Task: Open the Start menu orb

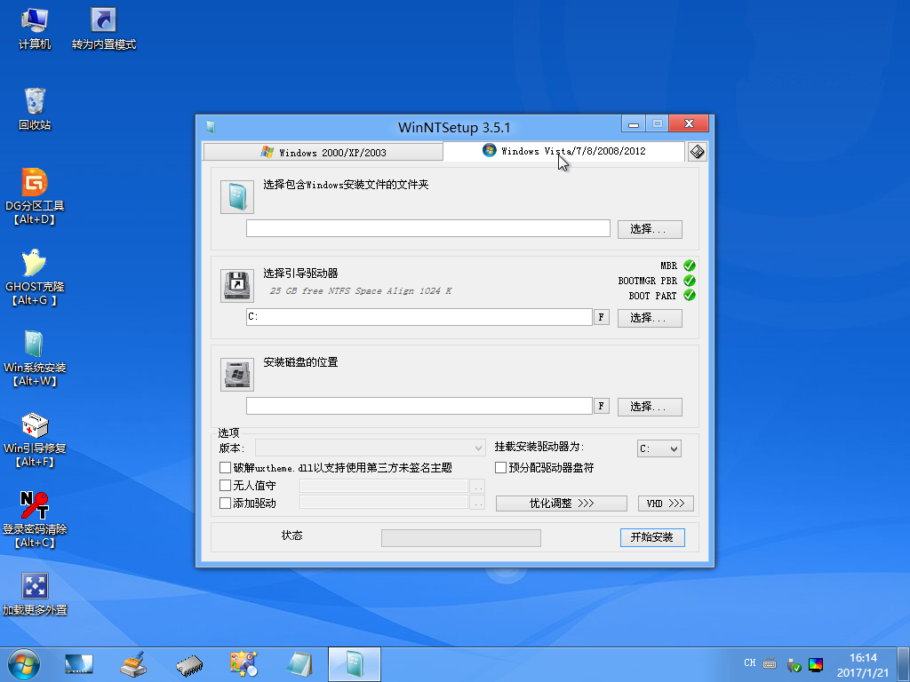Action: click(24, 664)
